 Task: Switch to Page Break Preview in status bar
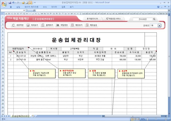pyautogui.click(x=138, y=119)
